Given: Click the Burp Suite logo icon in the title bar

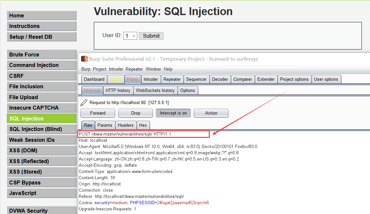Looking at the screenshot, I should 84,59.
